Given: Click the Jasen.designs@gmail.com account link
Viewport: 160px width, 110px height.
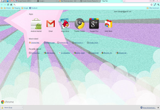Looking at the screenshot, I should coord(122,12).
